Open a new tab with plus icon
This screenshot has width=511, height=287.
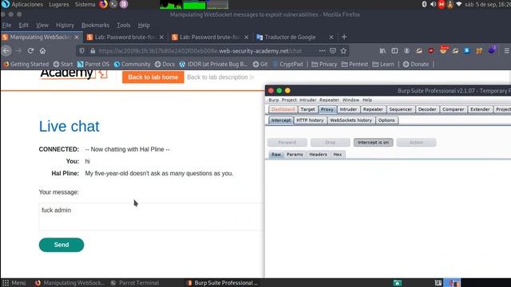344,37
